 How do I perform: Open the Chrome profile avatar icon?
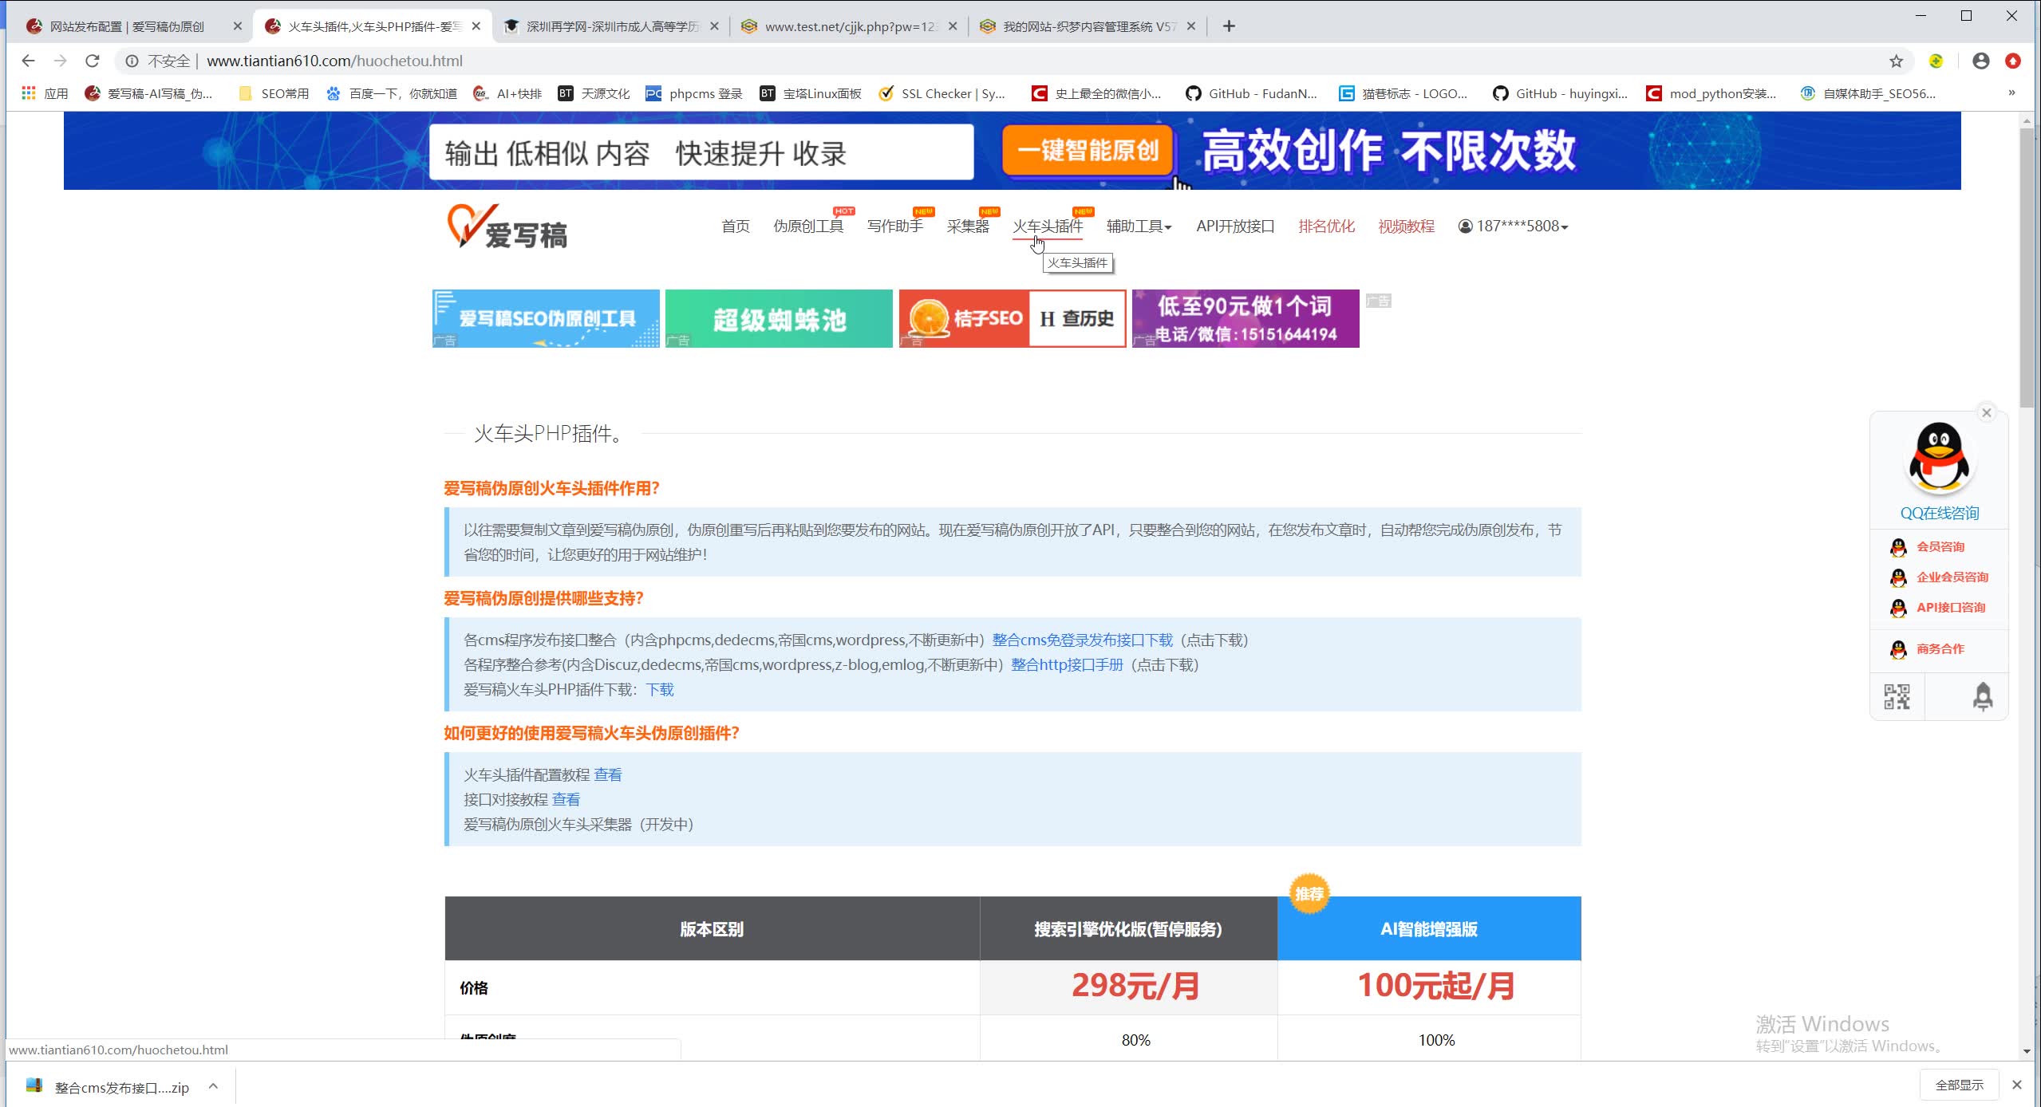point(1980,61)
